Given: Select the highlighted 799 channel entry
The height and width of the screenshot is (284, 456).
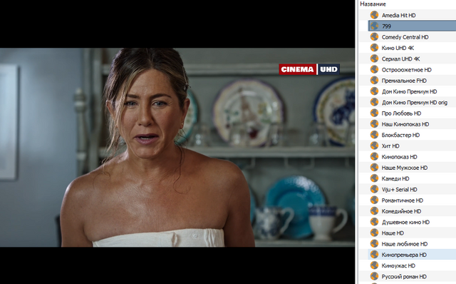Looking at the screenshot, I should (x=412, y=26).
